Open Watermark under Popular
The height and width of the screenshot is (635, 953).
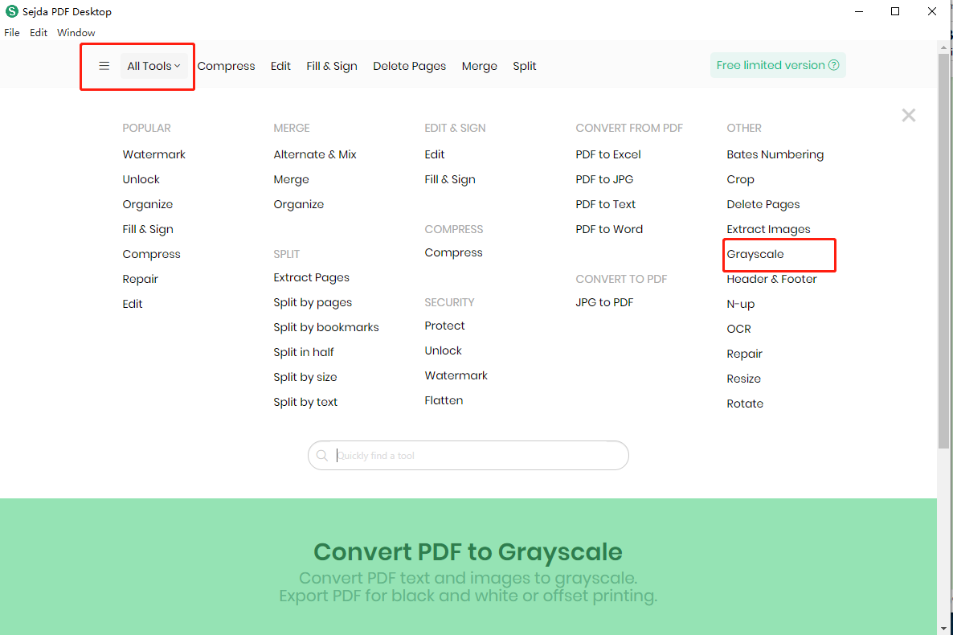pyautogui.click(x=153, y=154)
